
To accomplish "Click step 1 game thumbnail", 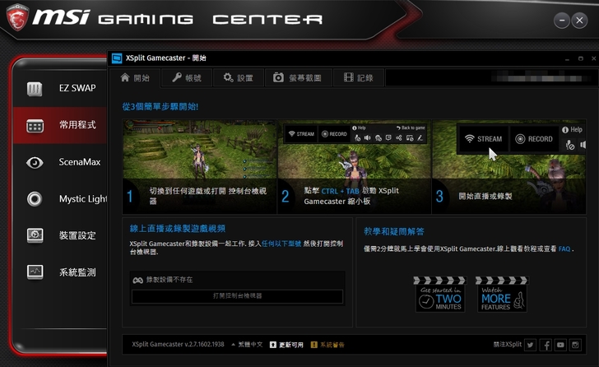I will pos(199,166).
